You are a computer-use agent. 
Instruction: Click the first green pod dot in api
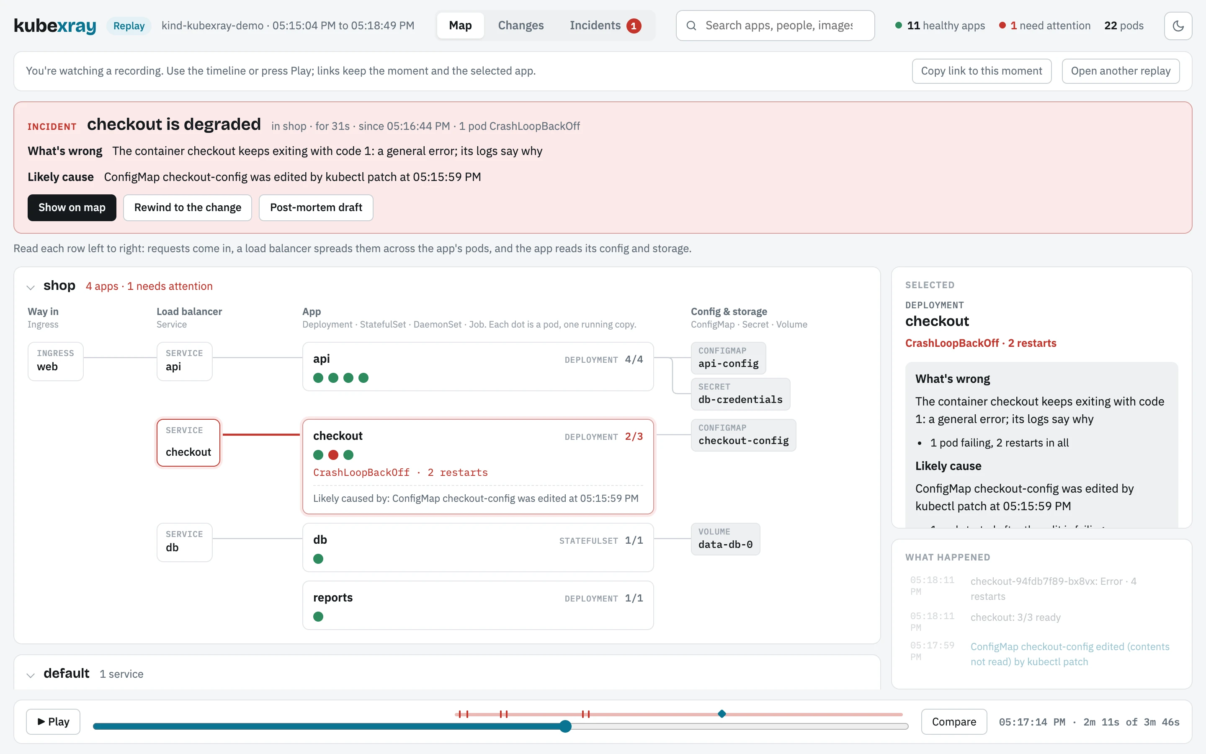click(x=318, y=378)
